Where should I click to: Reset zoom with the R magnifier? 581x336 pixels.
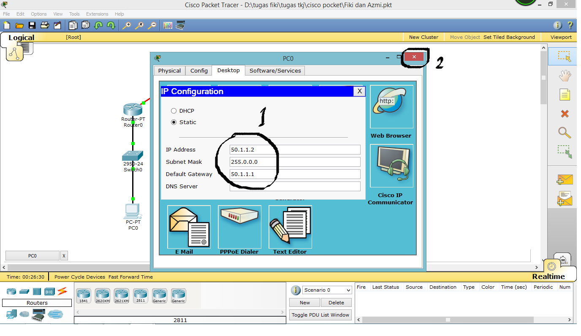point(139,25)
